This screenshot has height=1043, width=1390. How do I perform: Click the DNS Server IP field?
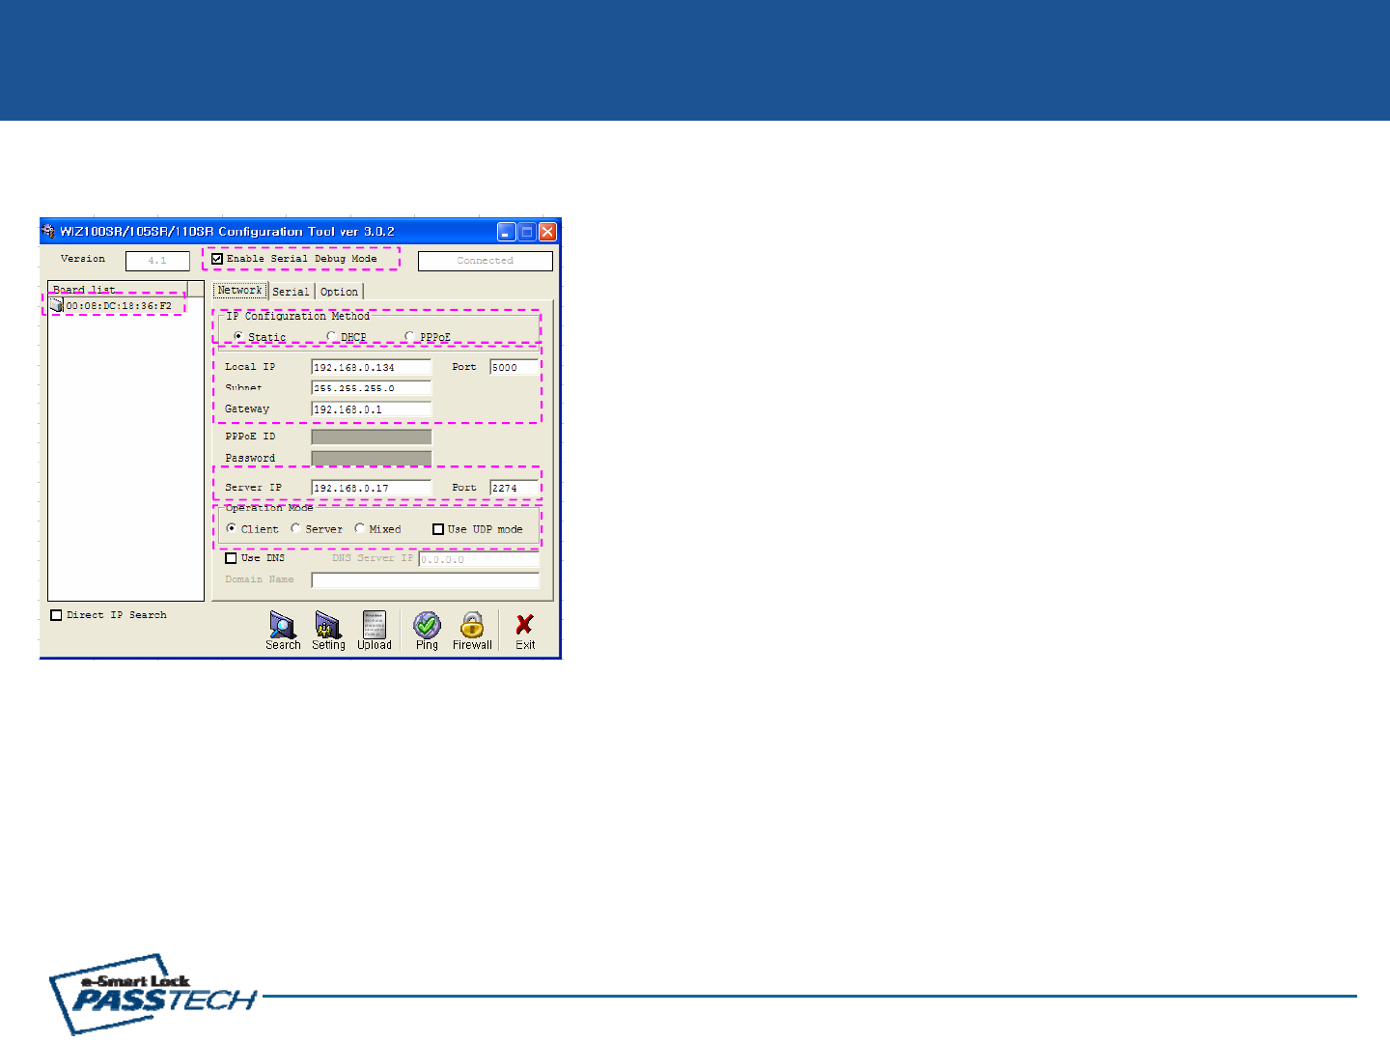click(x=479, y=559)
